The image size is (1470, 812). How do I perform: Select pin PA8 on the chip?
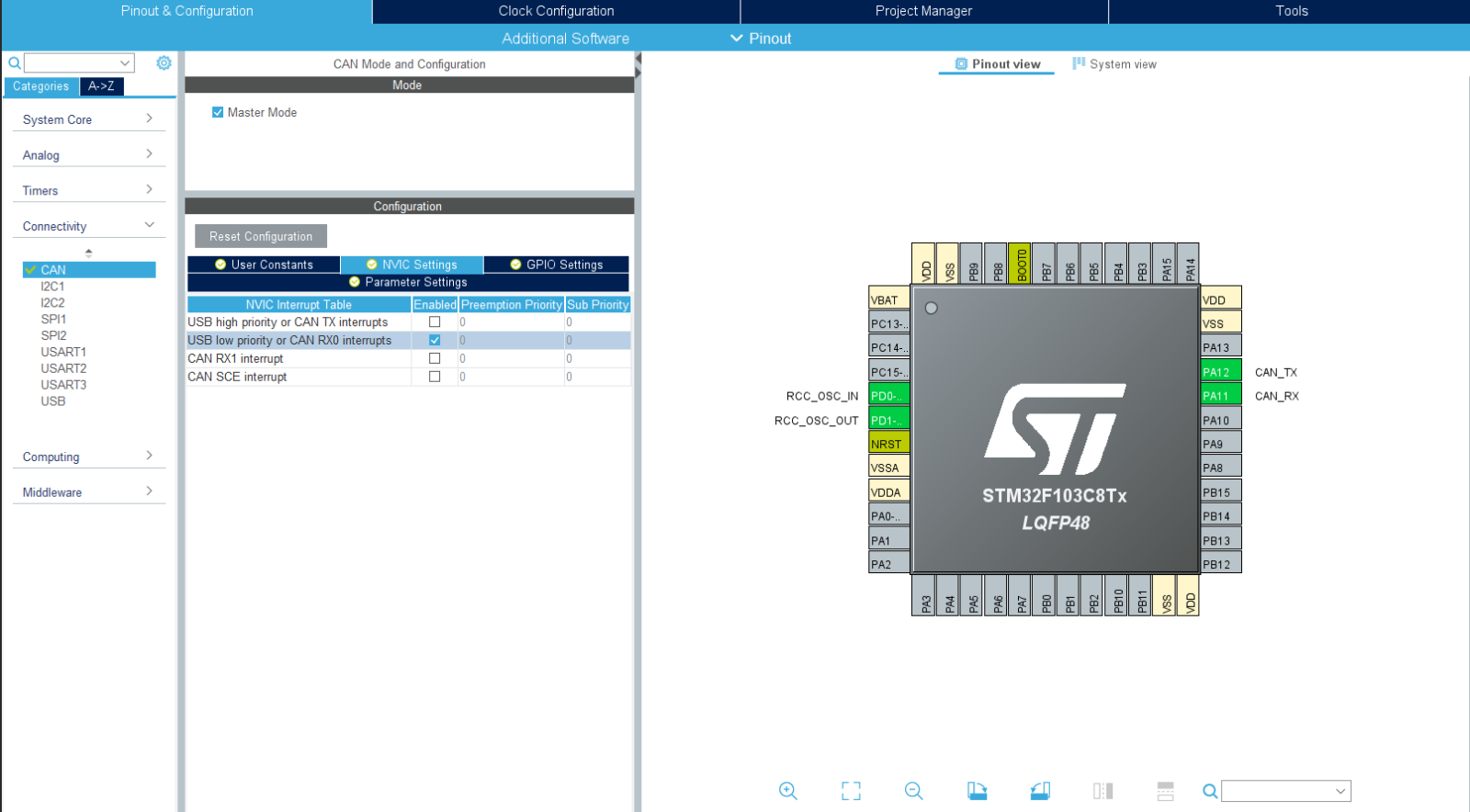(1221, 468)
